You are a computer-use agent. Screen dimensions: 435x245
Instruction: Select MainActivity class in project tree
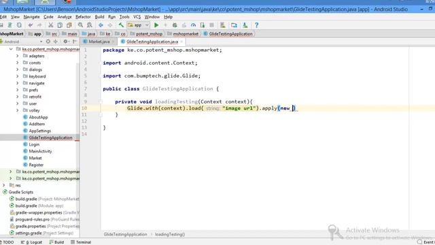(x=40, y=151)
